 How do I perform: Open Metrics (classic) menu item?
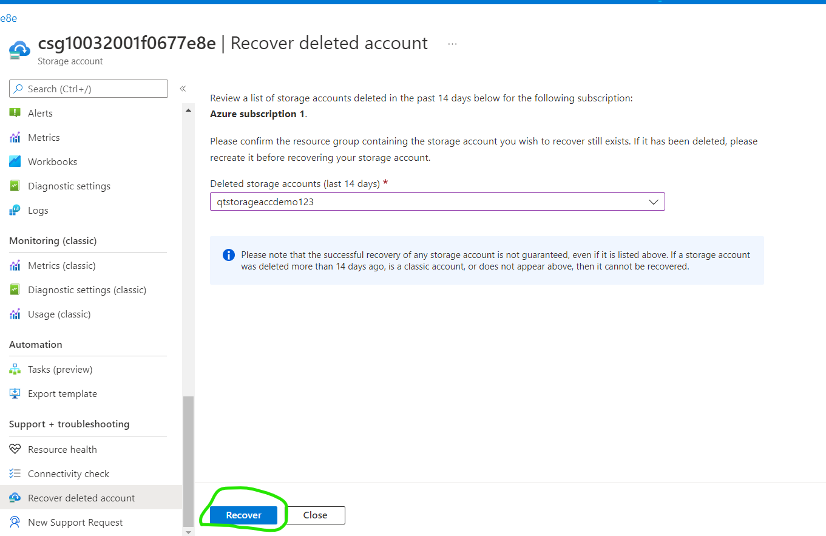tap(61, 265)
